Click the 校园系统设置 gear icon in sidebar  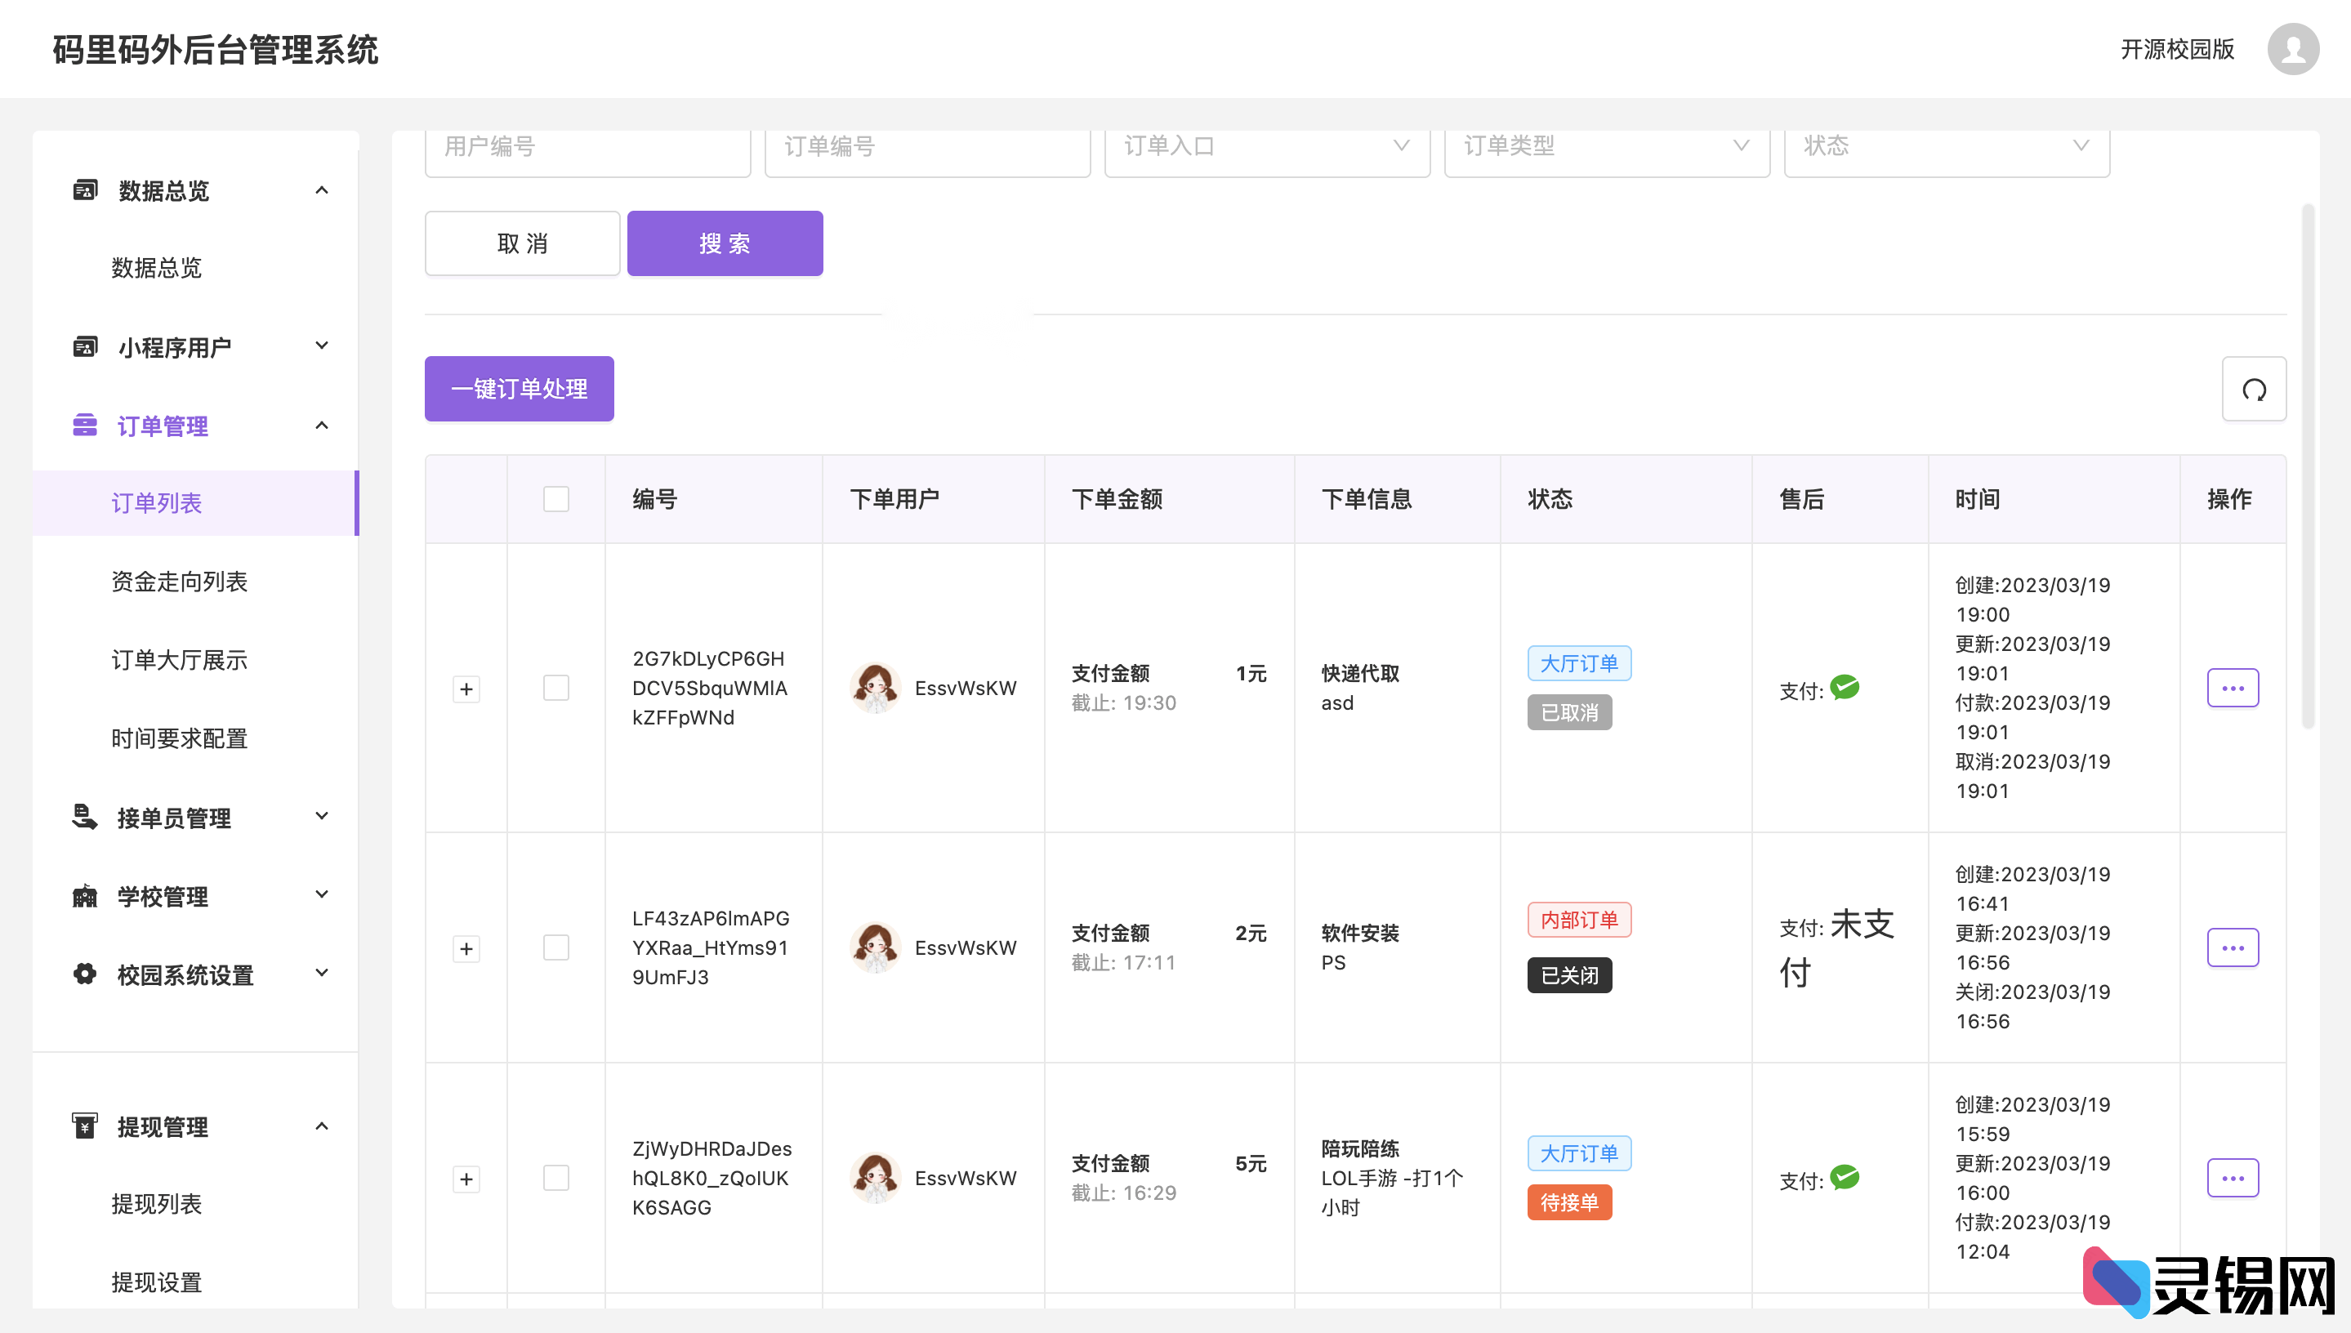pyautogui.click(x=84, y=973)
